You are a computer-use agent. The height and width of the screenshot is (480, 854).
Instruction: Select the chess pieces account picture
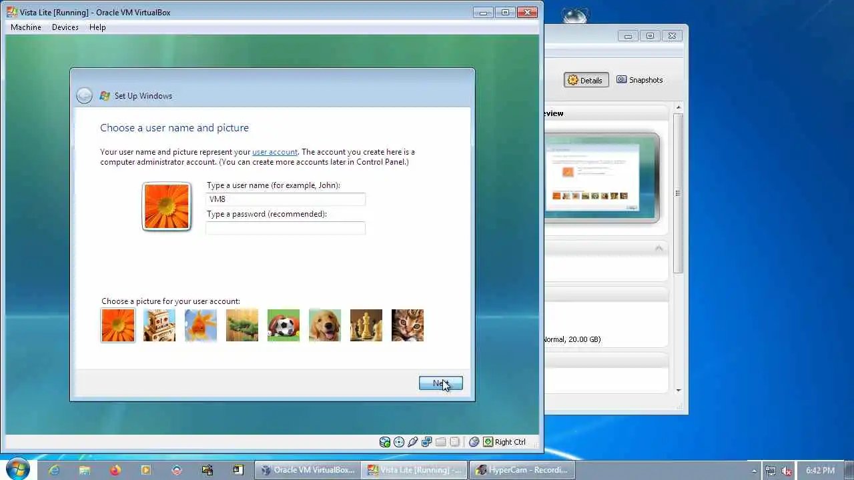click(x=366, y=325)
